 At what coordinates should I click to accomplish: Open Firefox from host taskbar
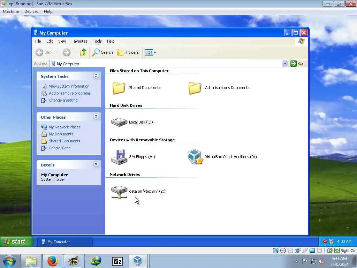click(x=53, y=261)
